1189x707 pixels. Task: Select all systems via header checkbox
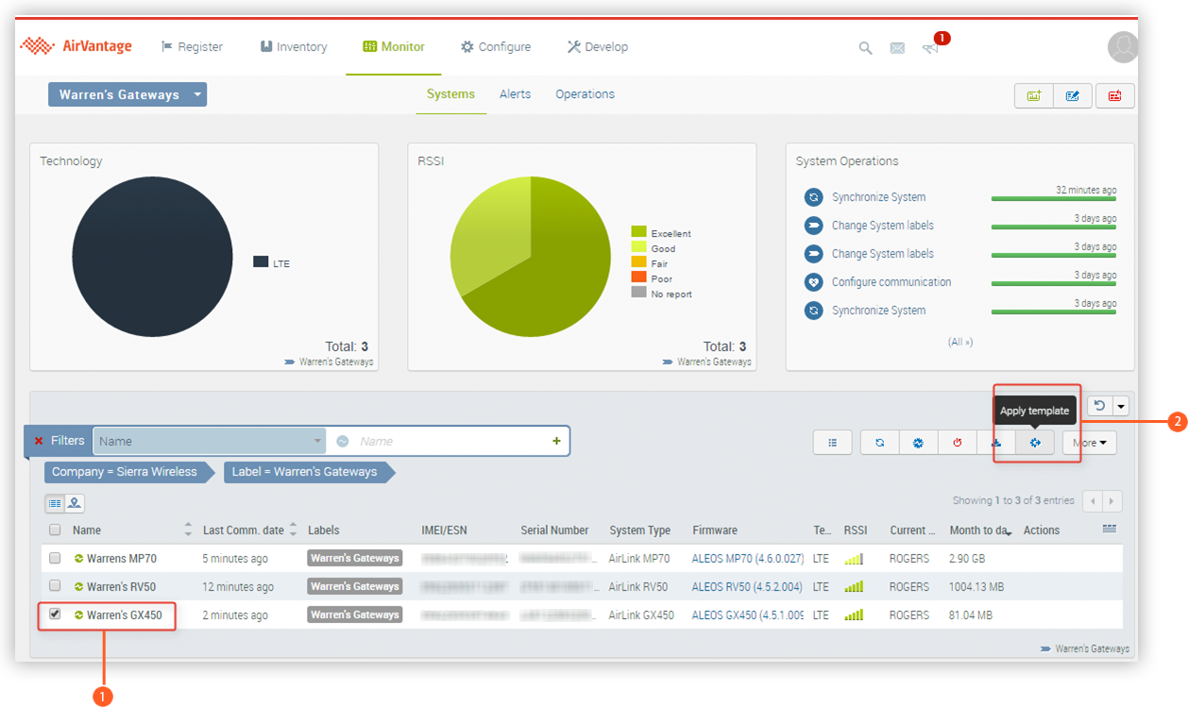[x=55, y=530]
